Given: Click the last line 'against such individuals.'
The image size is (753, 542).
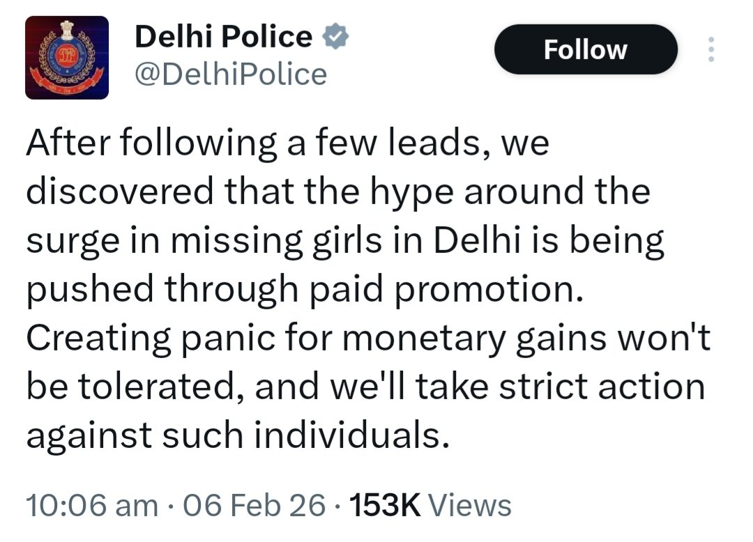Looking at the screenshot, I should (234, 436).
